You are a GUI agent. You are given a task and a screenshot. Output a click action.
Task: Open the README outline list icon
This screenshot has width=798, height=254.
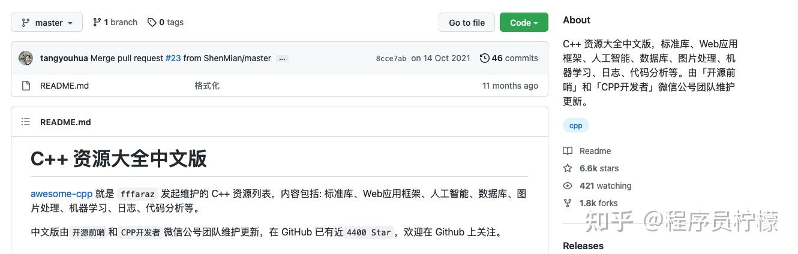(x=26, y=122)
